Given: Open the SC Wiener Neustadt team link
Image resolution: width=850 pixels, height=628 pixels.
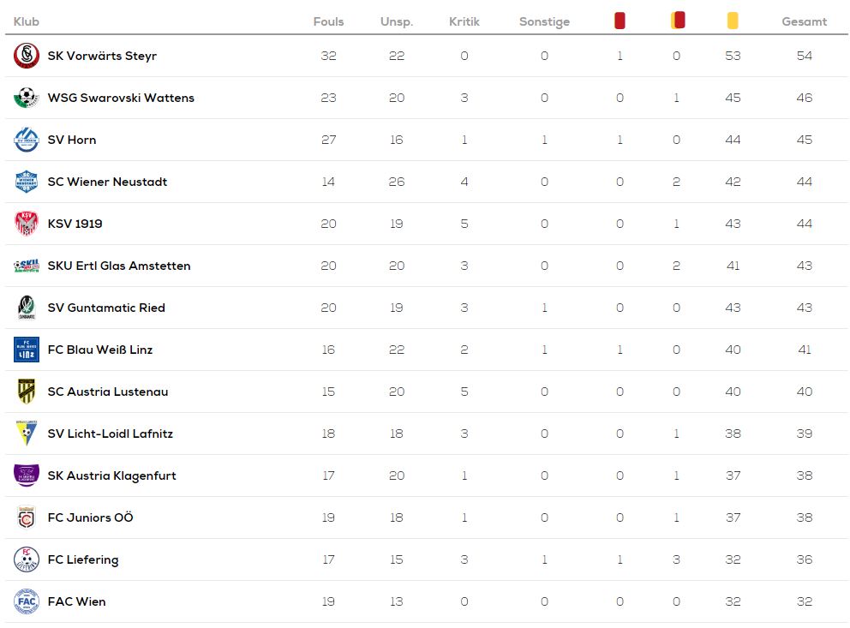Looking at the screenshot, I should (107, 182).
